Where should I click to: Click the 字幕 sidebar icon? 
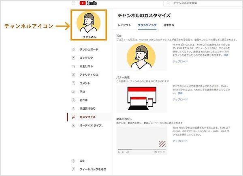click(x=73, y=92)
